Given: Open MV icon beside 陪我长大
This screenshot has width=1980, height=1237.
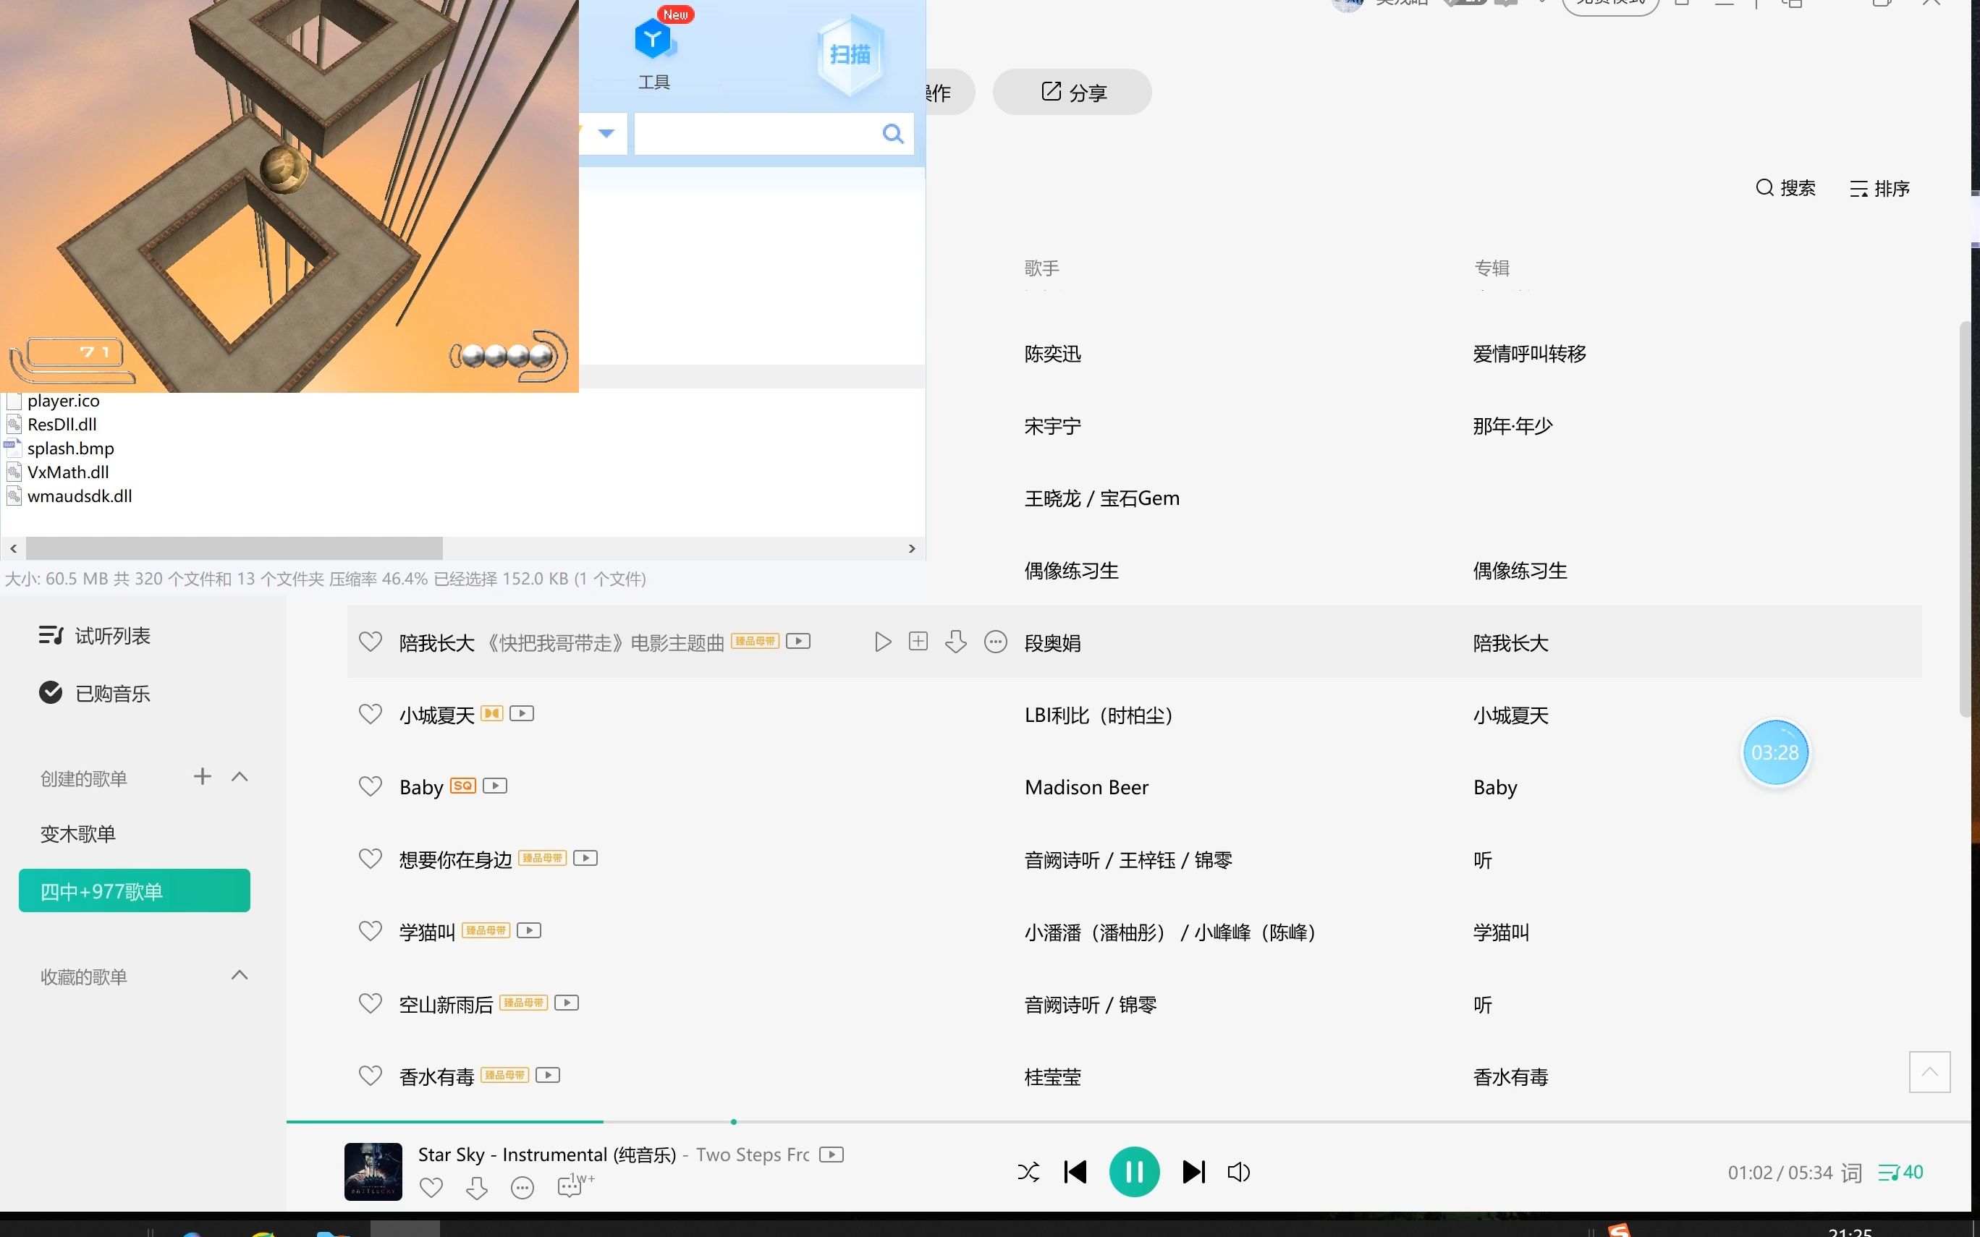Looking at the screenshot, I should (x=797, y=641).
